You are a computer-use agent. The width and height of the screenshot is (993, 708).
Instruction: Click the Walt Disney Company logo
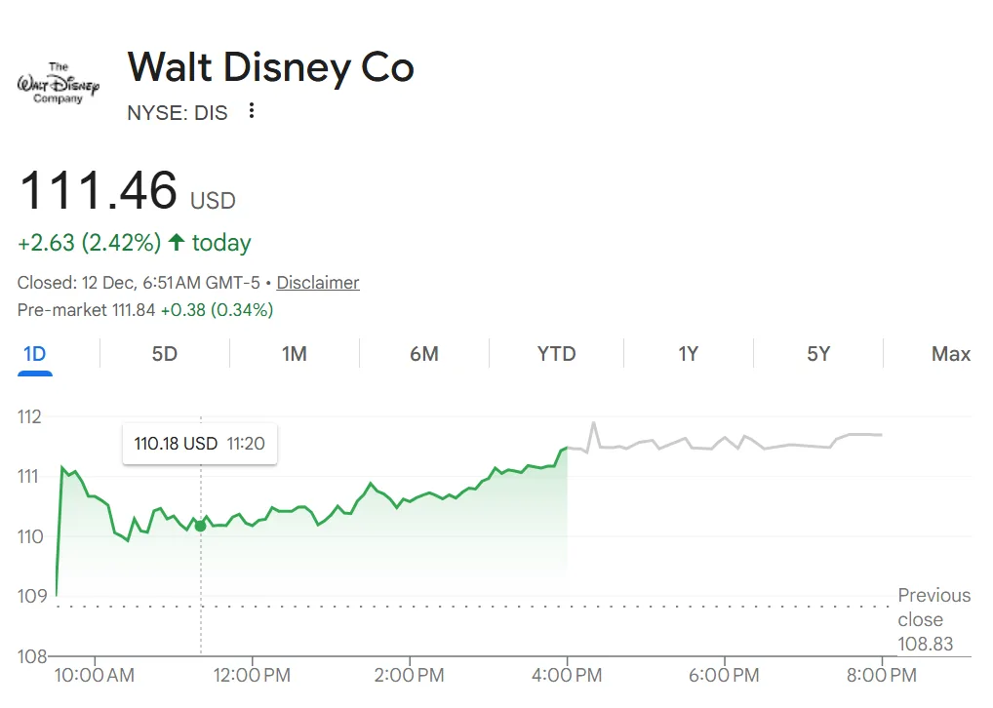click(58, 83)
